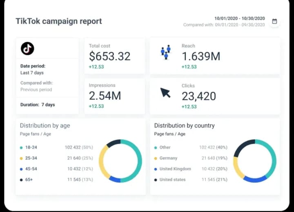Select the 45-54 age group label
The width and height of the screenshot is (294, 212).
[x=31, y=169]
